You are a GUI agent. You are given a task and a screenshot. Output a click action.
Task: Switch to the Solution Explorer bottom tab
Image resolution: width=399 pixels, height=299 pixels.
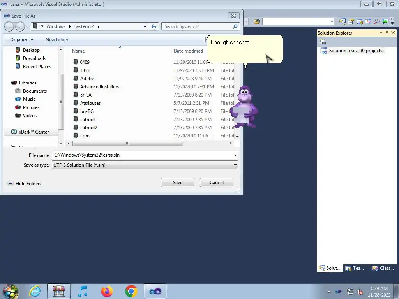(330, 268)
